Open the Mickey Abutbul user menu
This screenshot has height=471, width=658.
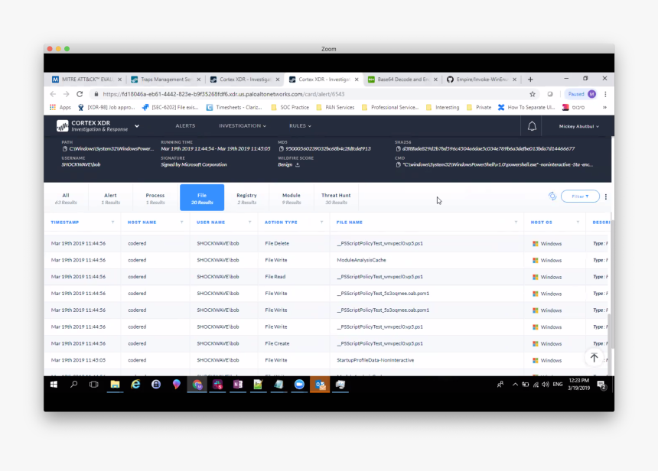[x=578, y=126]
